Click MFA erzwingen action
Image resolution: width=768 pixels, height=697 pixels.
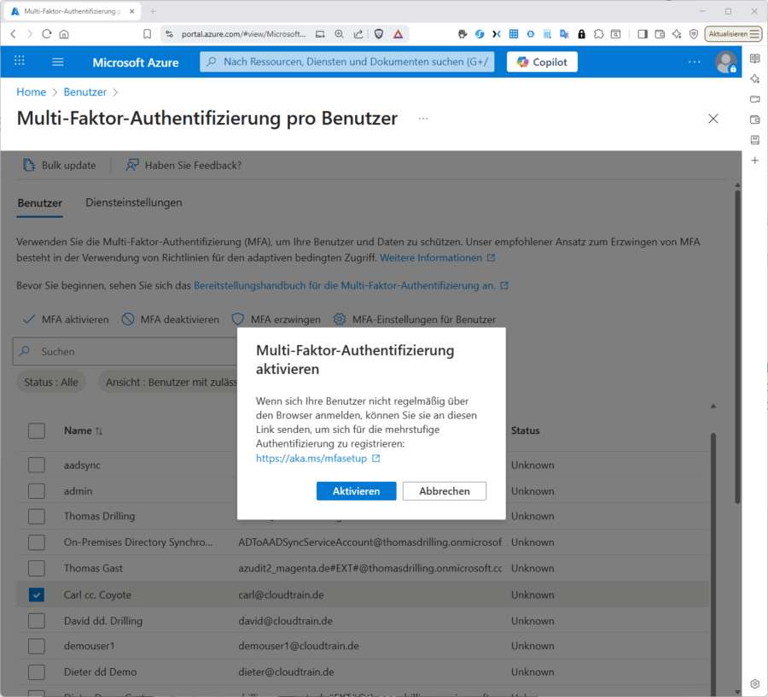point(276,319)
